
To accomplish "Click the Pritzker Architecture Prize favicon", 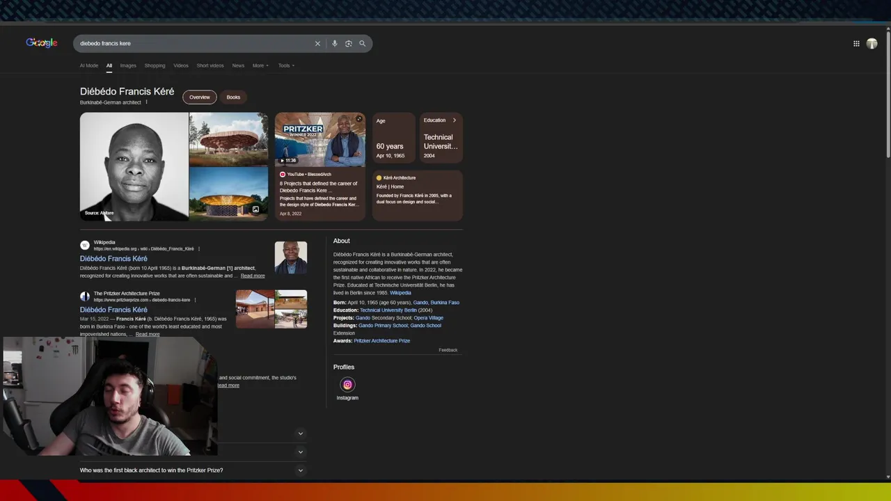I will tap(85, 296).
